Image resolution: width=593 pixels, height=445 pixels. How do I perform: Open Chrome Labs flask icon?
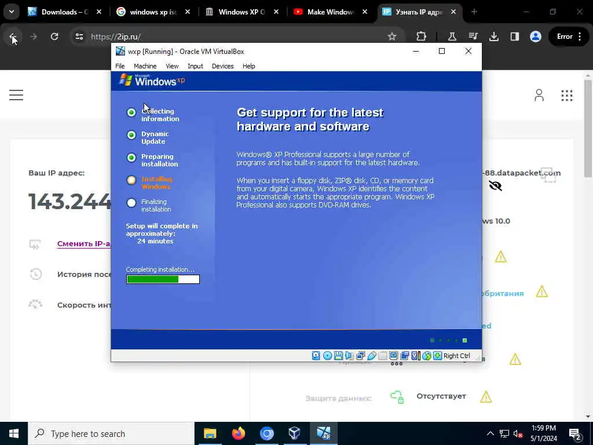452,37
